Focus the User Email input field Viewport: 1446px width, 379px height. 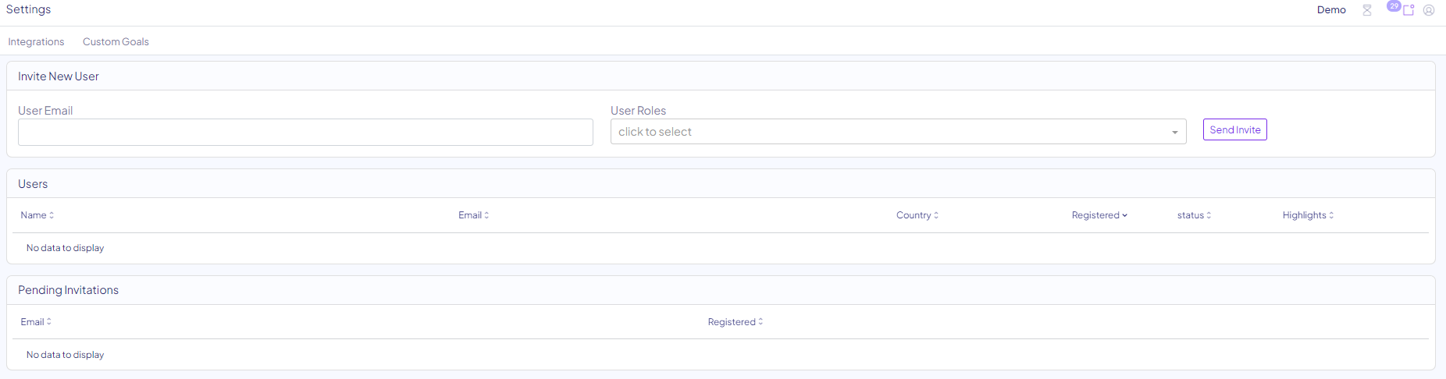click(x=305, y=133)
